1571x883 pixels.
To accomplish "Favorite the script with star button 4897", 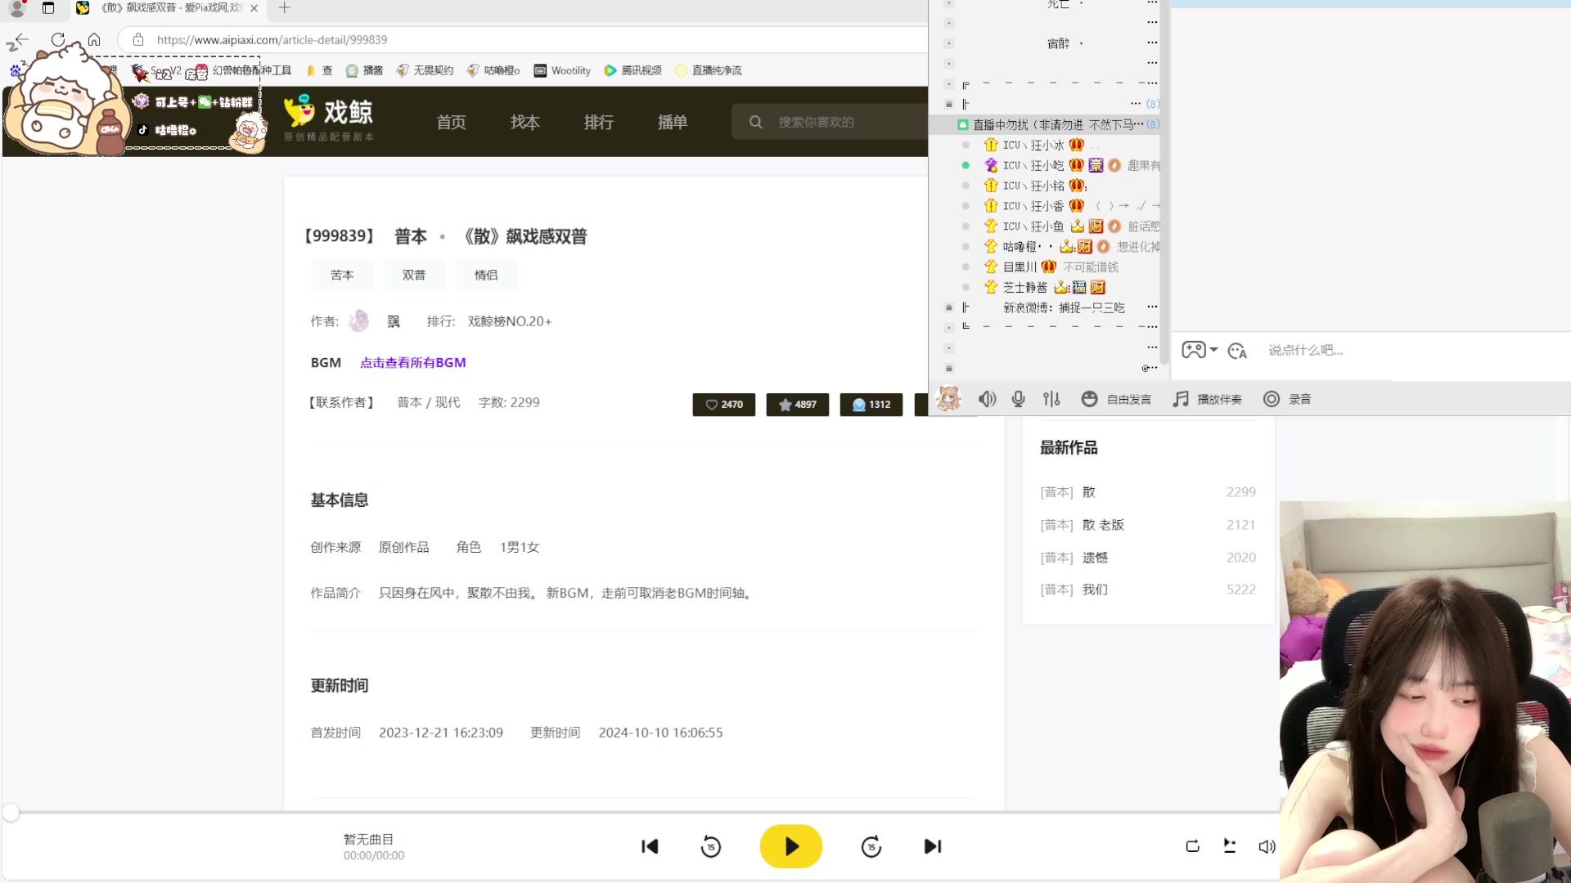I will 798,405.
